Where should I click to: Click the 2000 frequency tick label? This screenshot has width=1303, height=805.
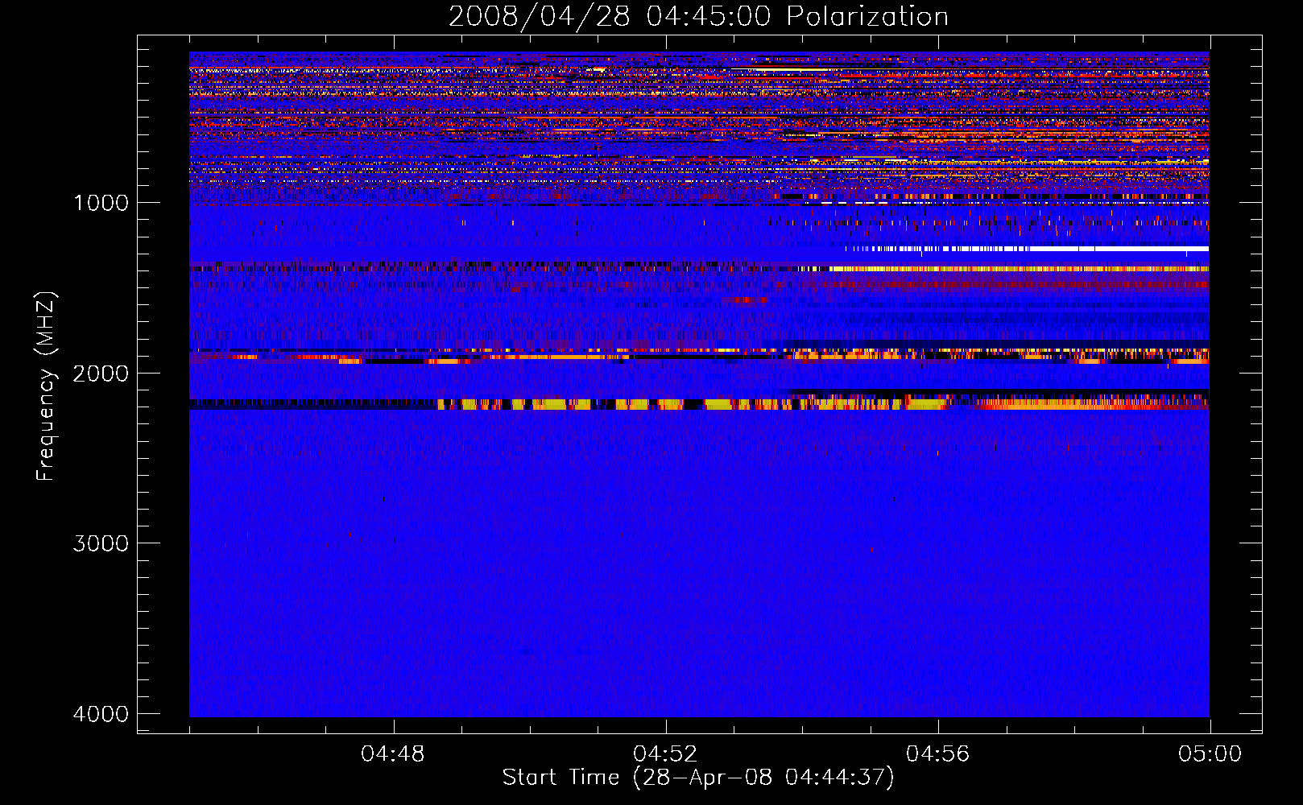(101, 374)
